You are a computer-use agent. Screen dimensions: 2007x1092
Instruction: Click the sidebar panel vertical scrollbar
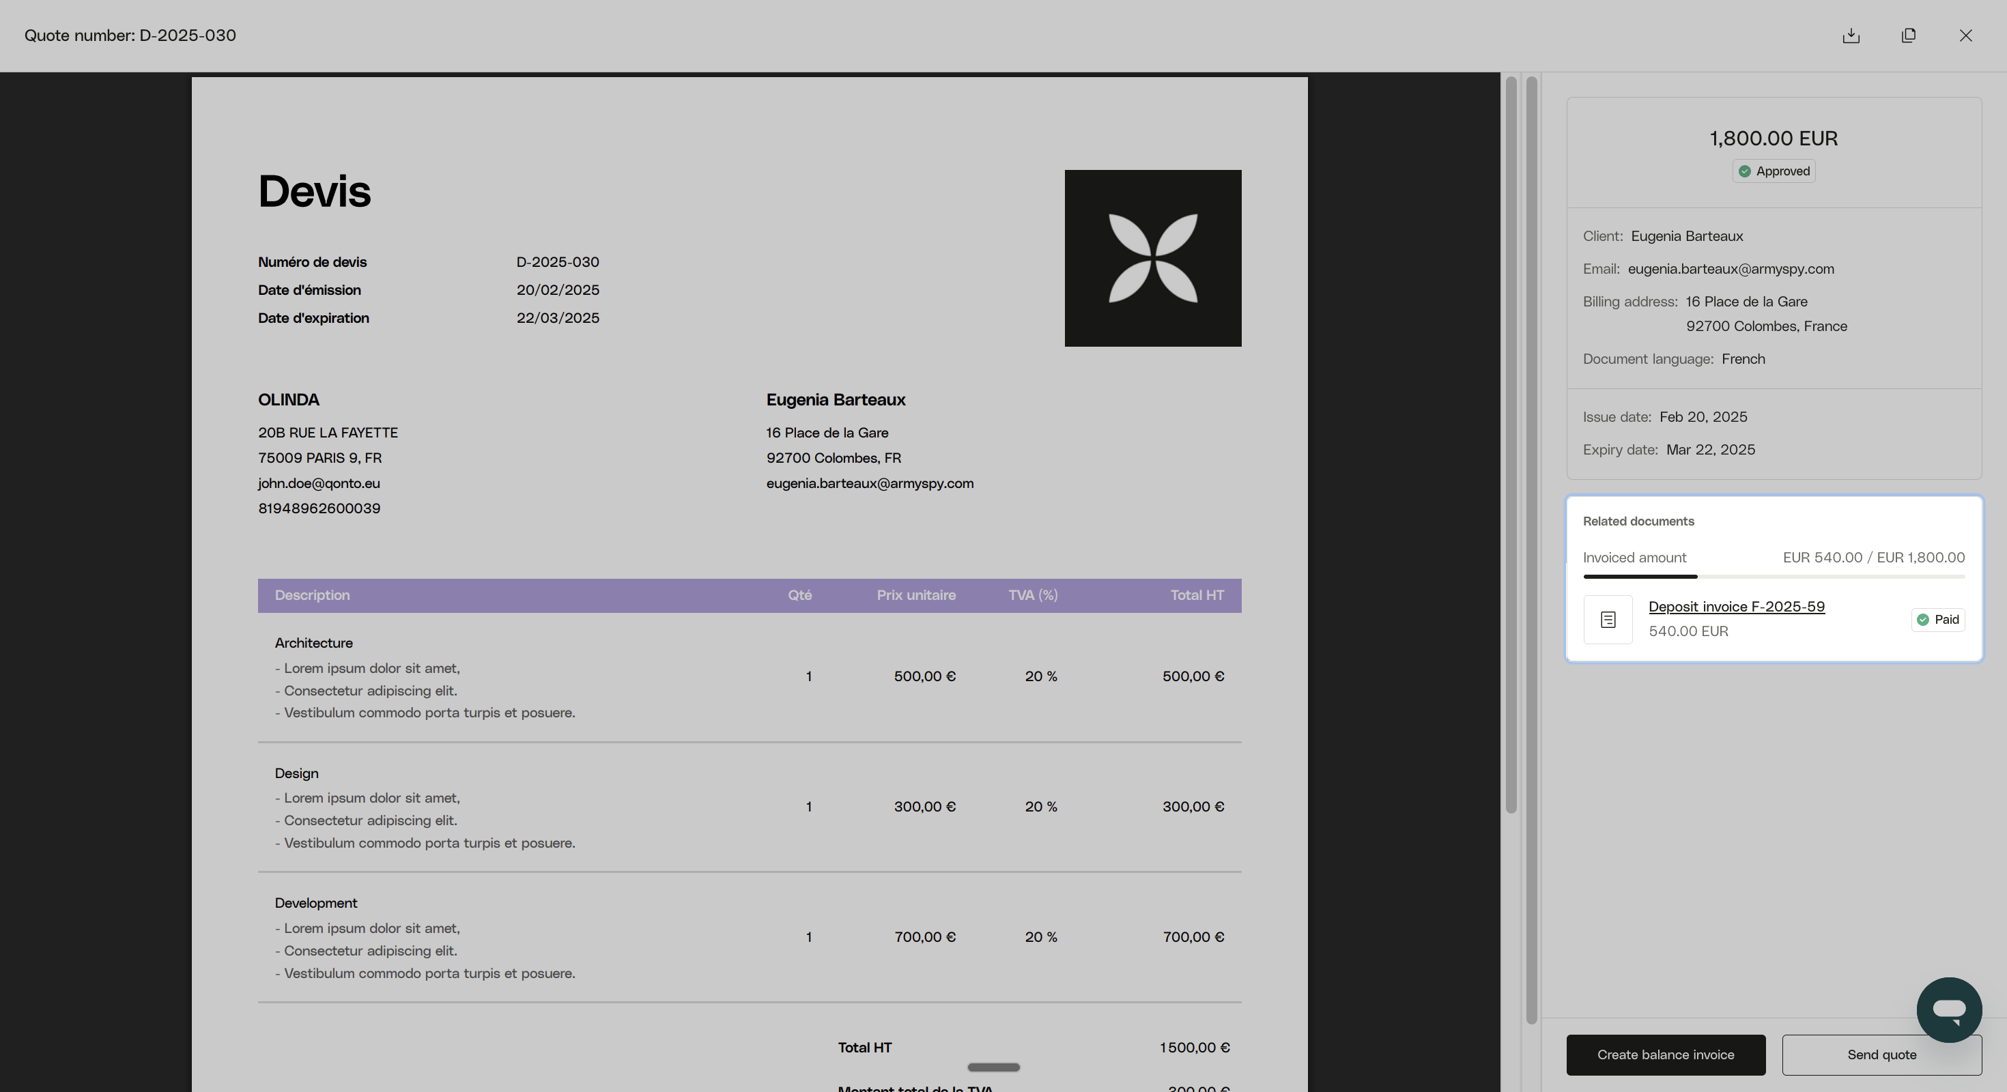[1531, 545]
